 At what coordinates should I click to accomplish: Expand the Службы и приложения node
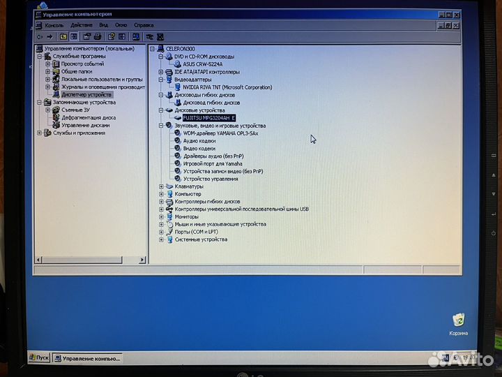coord(39,133)
